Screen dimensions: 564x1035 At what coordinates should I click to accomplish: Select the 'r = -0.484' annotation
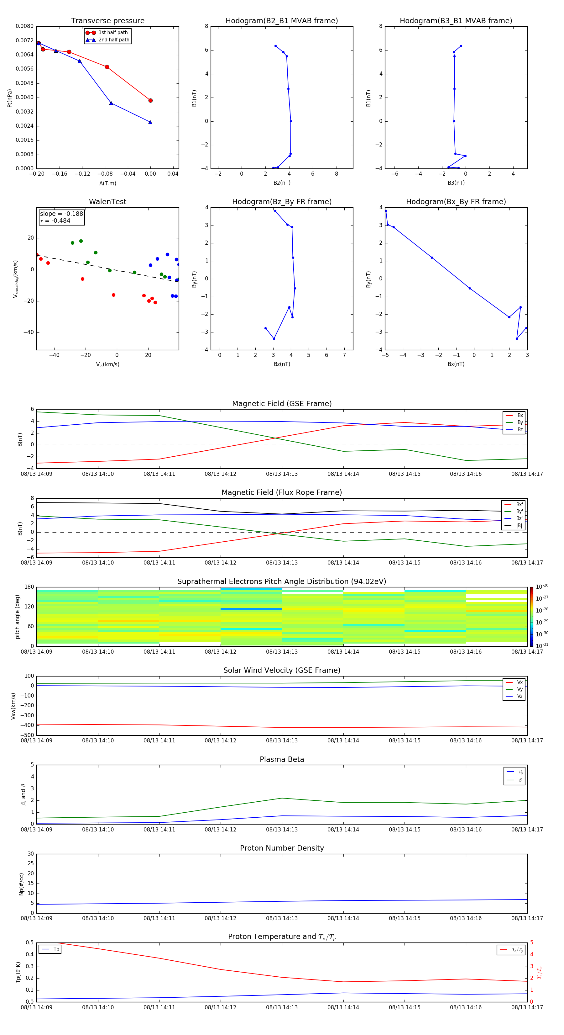(x=55, y=221)
